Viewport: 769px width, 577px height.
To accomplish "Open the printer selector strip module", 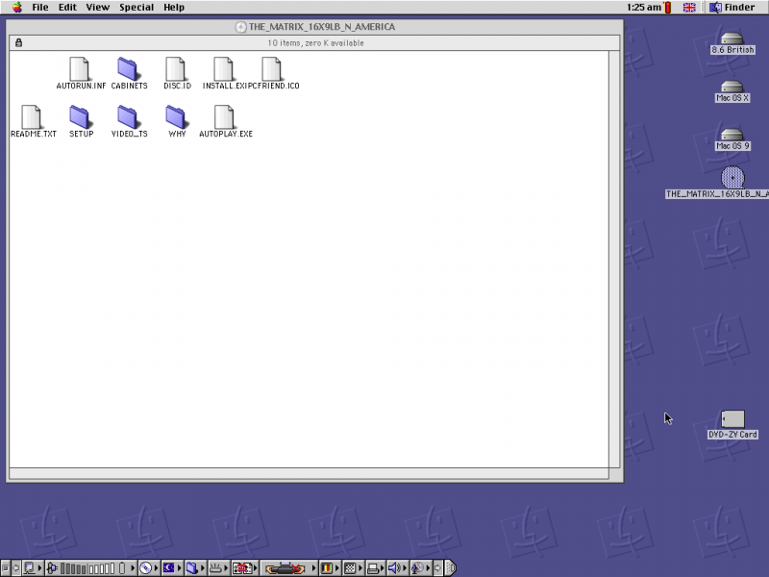I will 375,568.
